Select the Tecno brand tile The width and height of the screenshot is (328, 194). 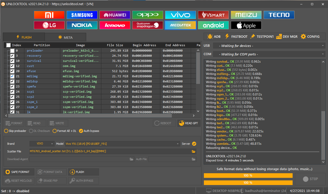(x=279, y=15)
